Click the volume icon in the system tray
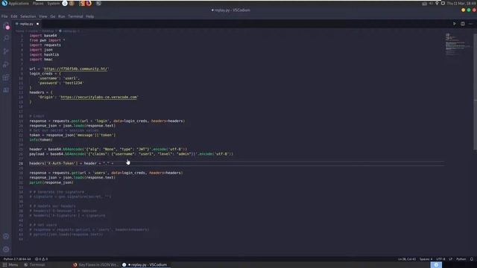The height and width of the screenshot is (268, 477). [431, 3]
